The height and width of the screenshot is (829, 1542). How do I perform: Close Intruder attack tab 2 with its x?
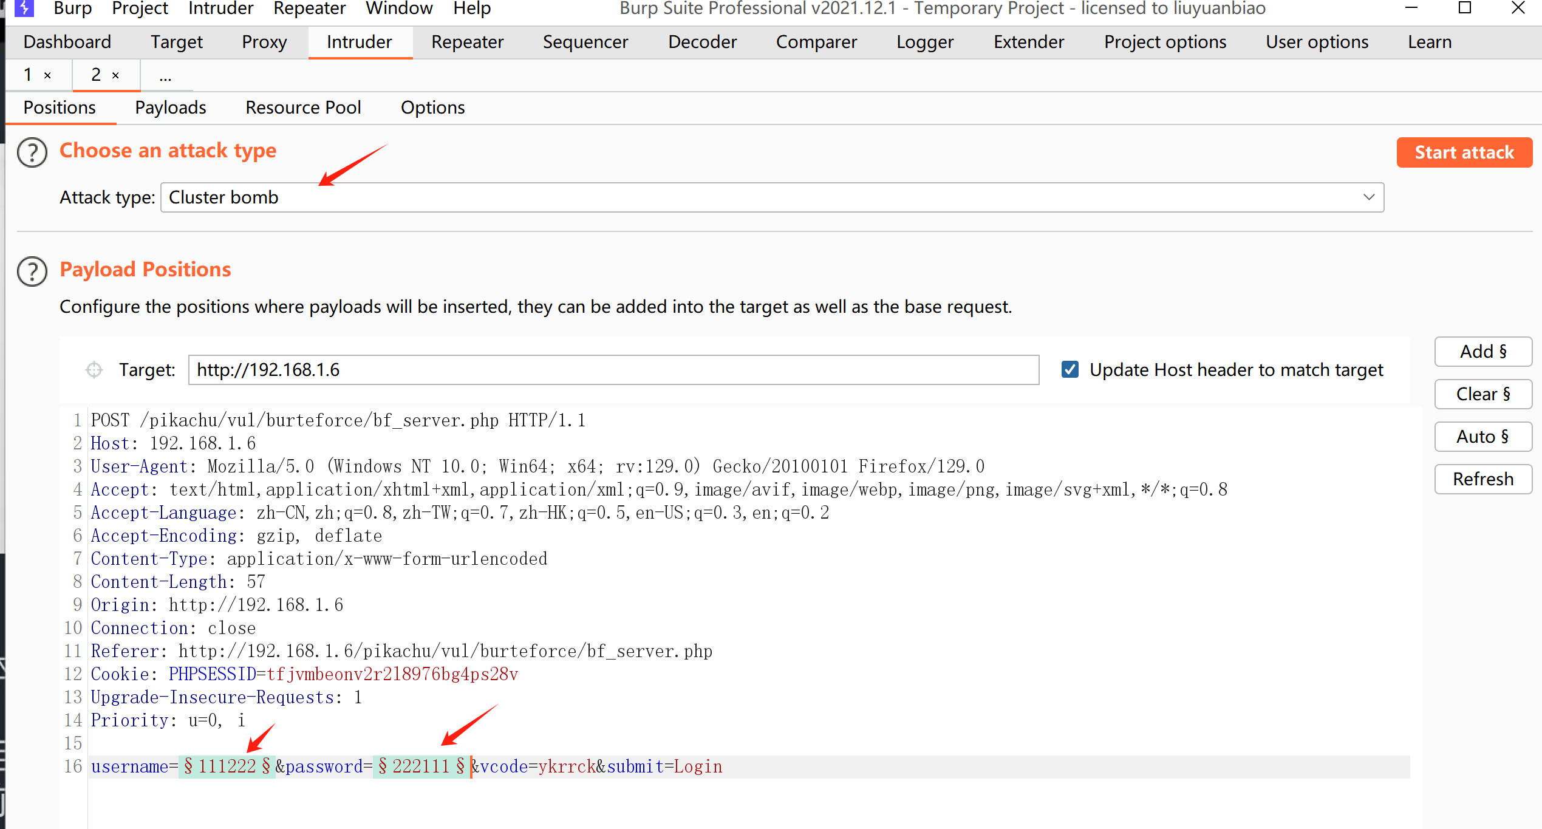coord(115,75)
